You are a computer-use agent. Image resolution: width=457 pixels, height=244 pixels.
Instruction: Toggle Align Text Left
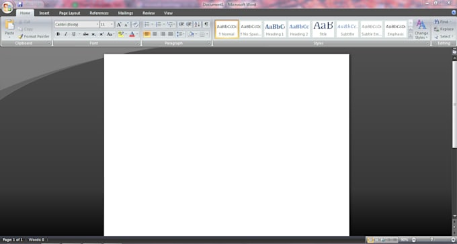point(147,34)
